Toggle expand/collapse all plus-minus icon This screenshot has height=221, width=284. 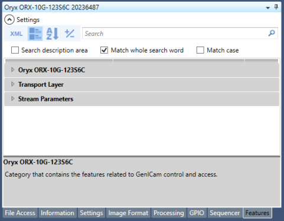(70, 34)
